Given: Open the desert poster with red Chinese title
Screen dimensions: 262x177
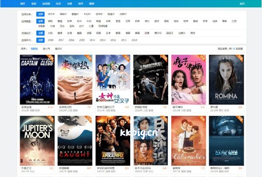Looking at the screenshot, I should (75, 80).
